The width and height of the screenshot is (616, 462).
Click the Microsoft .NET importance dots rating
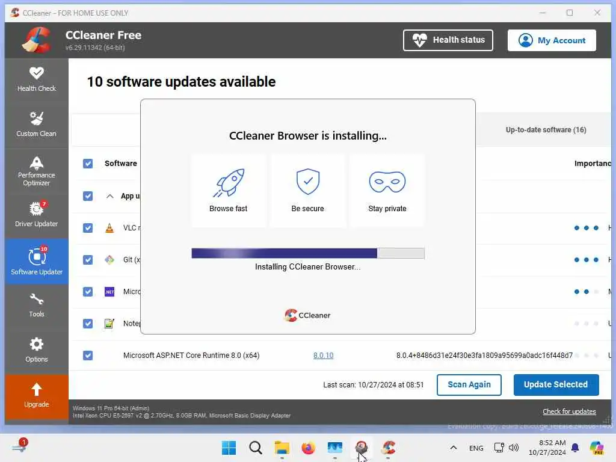586,292
